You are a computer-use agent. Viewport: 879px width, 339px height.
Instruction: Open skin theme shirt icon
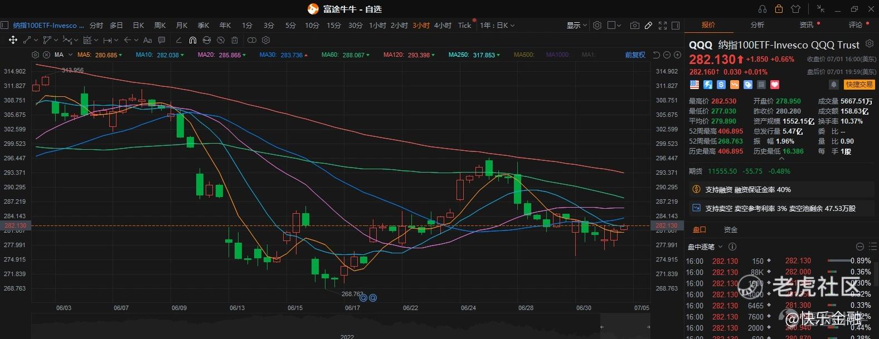pyautogui.click(x=795, y=9)
